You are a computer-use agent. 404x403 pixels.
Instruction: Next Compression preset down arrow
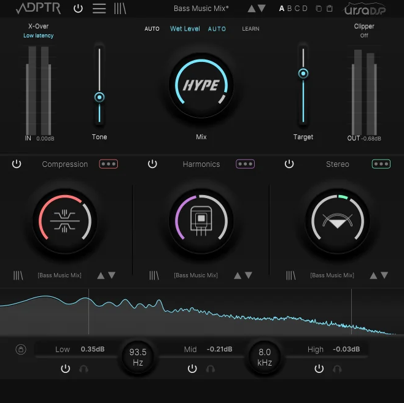click(x=112, y=275)
